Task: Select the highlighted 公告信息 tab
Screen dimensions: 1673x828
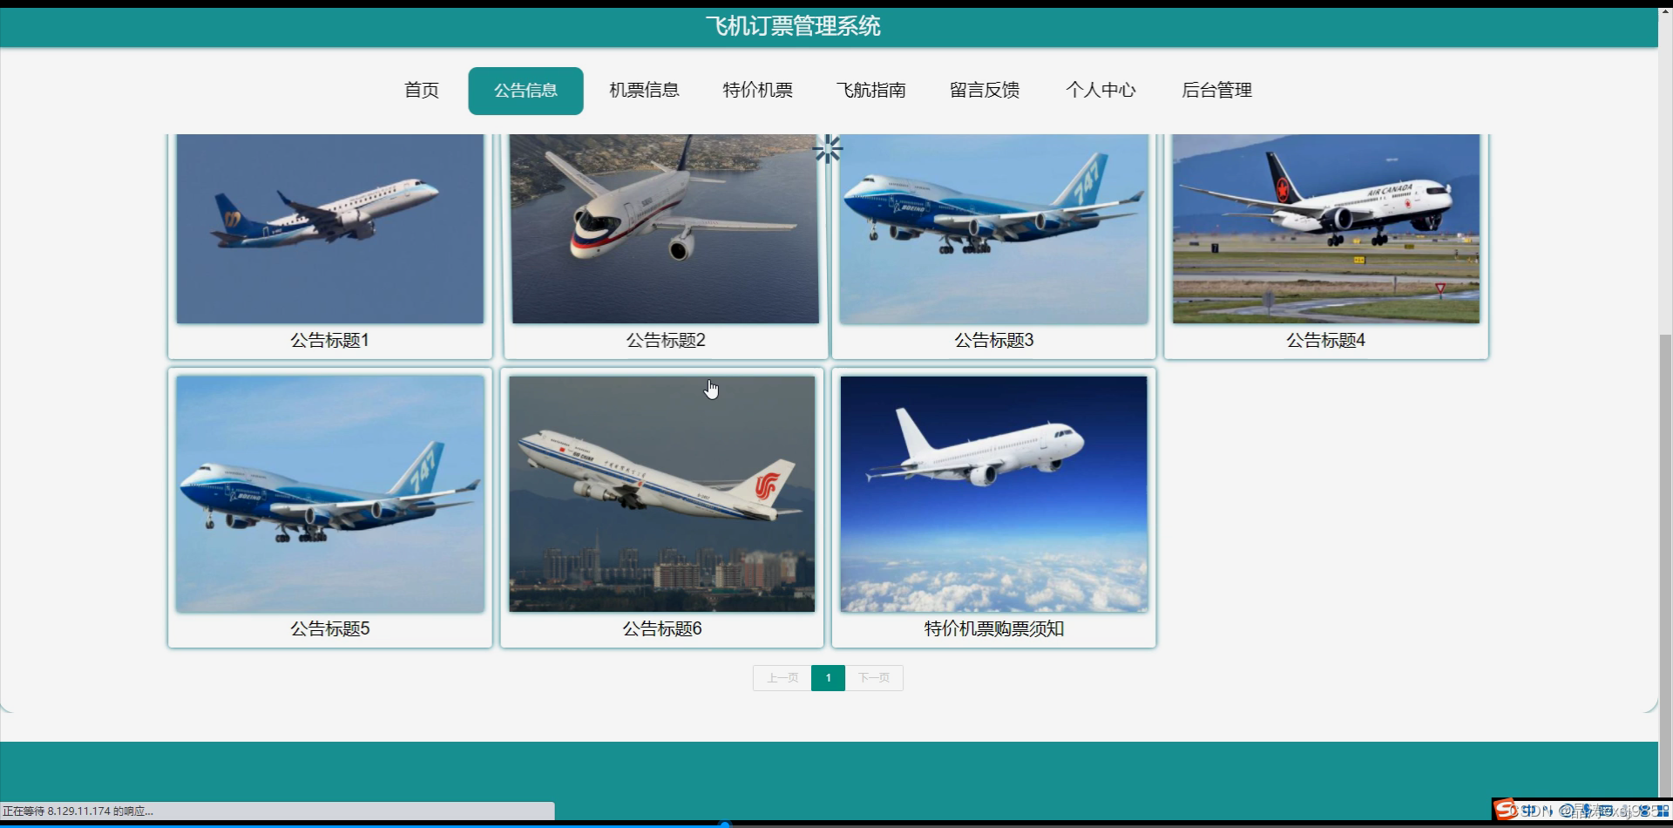Action: (525, 90)
